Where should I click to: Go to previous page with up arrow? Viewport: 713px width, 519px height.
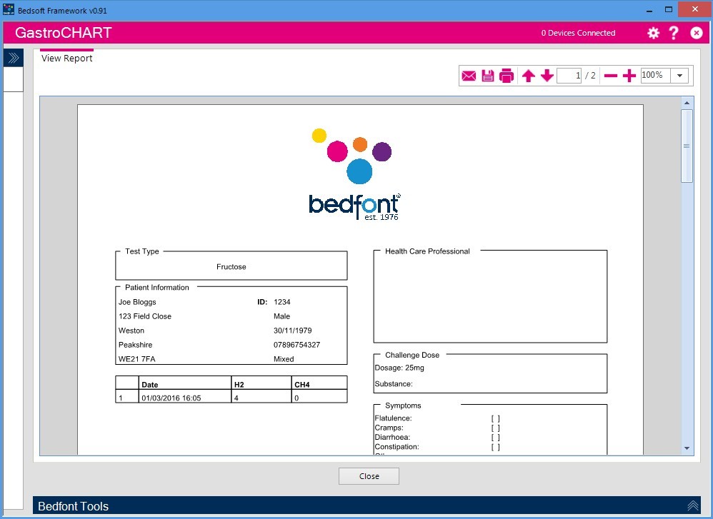(529, 76)
